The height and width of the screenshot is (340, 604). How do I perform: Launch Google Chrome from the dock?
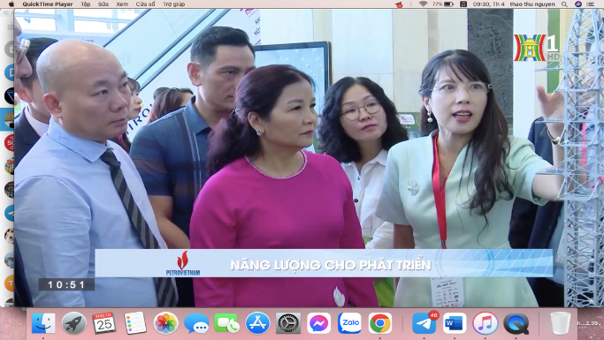pos(380,323)
